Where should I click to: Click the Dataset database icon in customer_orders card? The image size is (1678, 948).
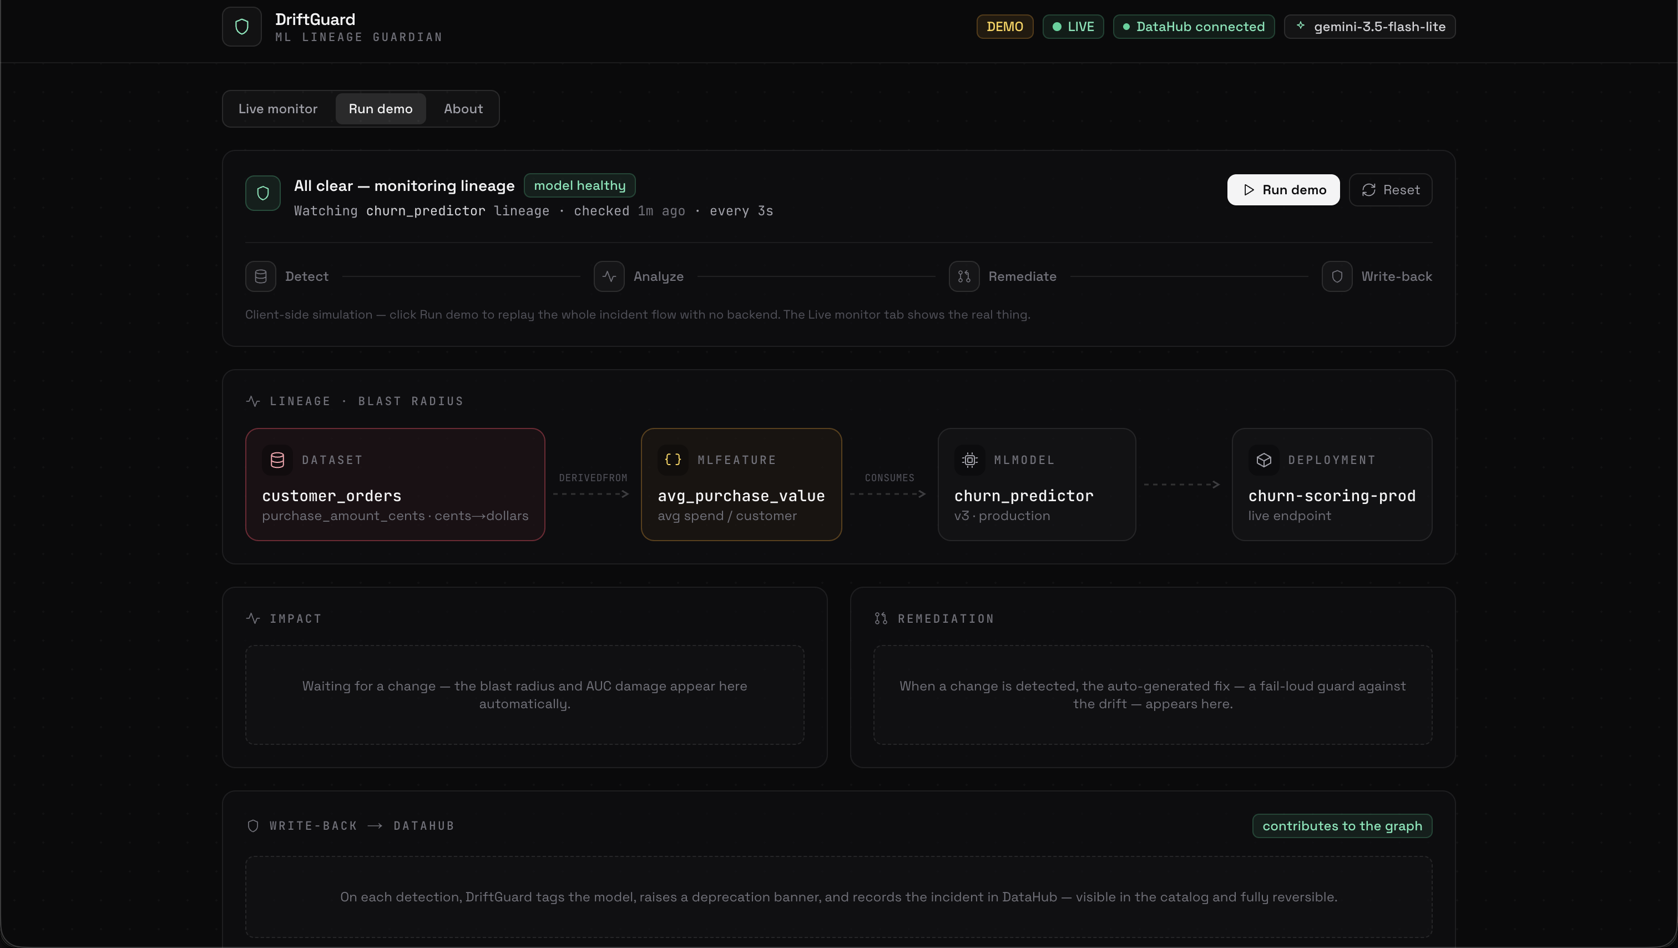pyautogui.click(x=277, y=460)
